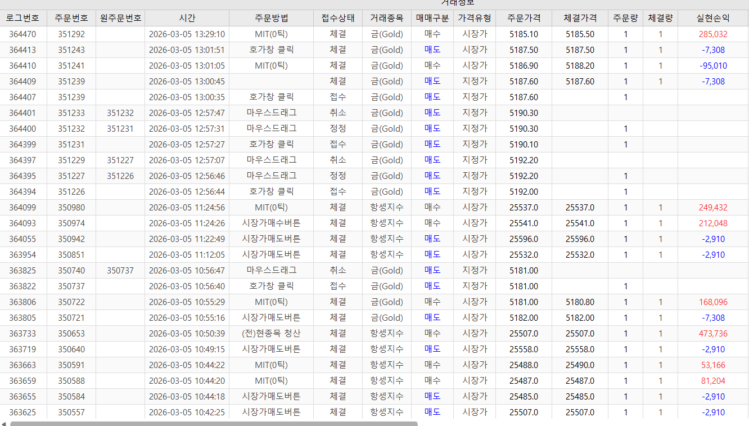Click time cell 2026-03-05 13:01:05

point(187,65)
